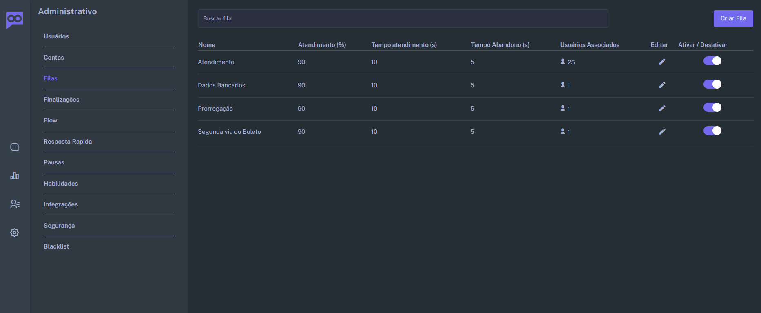Open the contacts list sidebar icon
The width and height of the screenshot is (761, 313).
[x=15, y=204]
